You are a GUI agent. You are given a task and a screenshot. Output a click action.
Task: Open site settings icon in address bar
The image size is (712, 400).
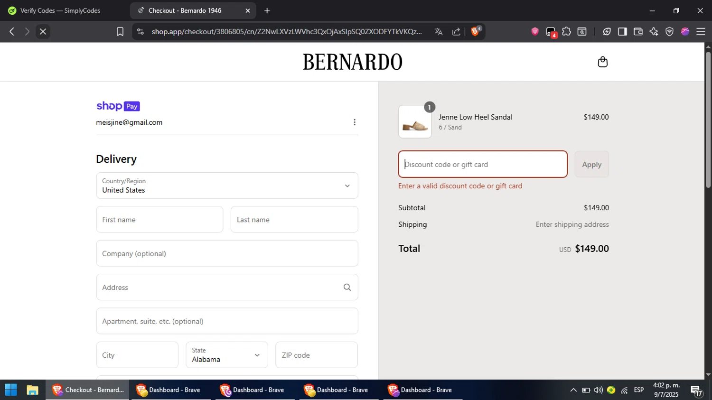[x=140, y=31]
